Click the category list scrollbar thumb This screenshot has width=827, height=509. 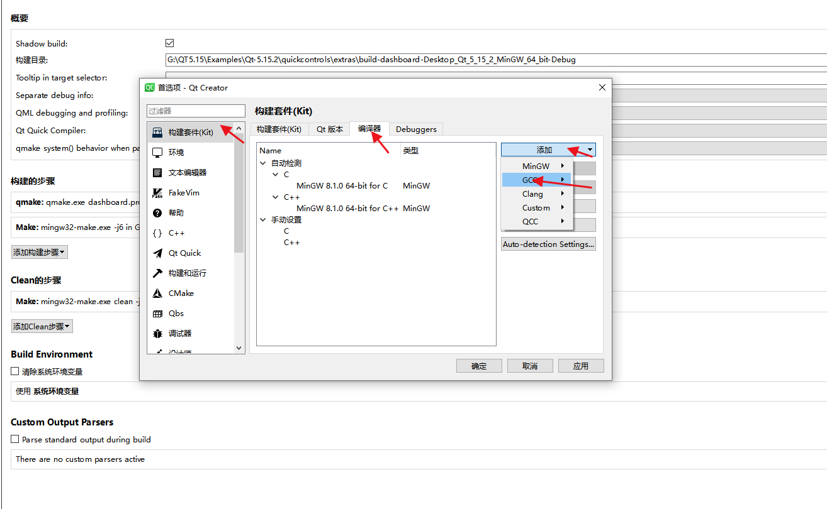click(239, 193)
